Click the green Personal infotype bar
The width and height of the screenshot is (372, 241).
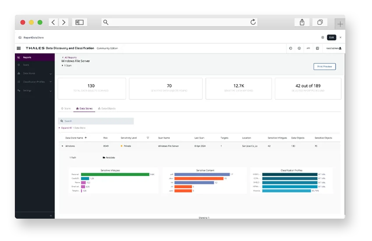pyautogui.click(x=115, y=174)
